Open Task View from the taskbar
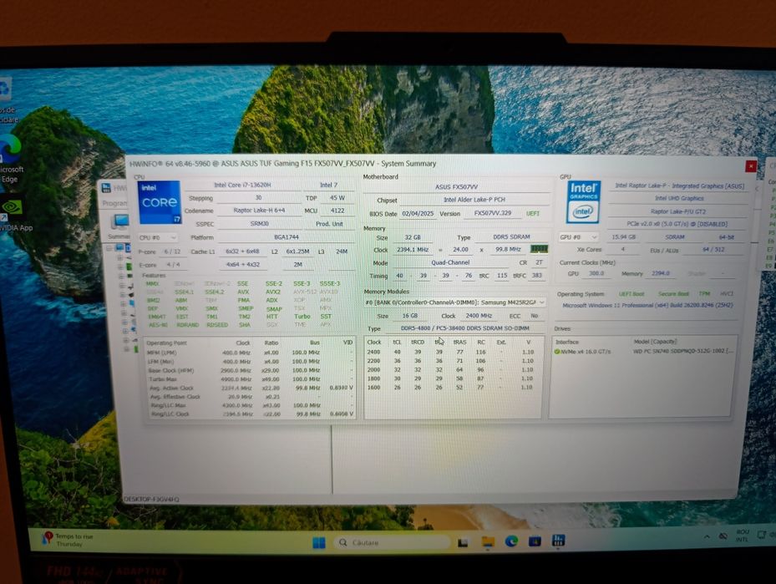The width and height of the screenshot is (776, 584). [463, 542]
